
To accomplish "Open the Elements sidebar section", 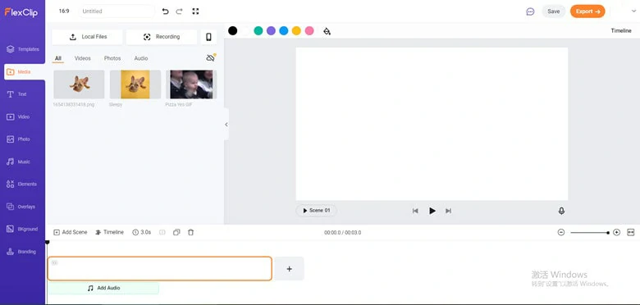I will click(21, 184).
